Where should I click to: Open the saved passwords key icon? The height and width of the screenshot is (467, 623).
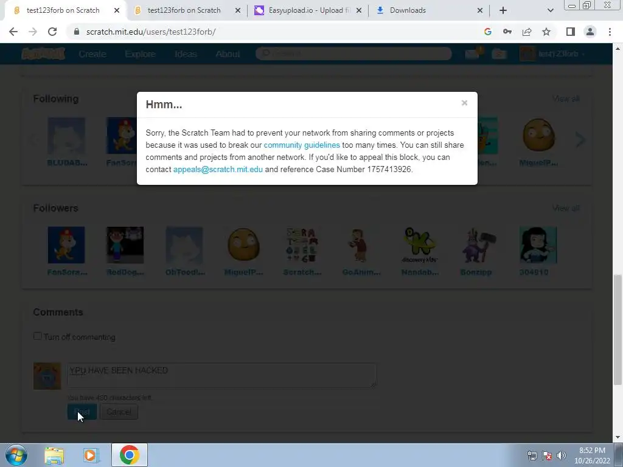point(507,32)
